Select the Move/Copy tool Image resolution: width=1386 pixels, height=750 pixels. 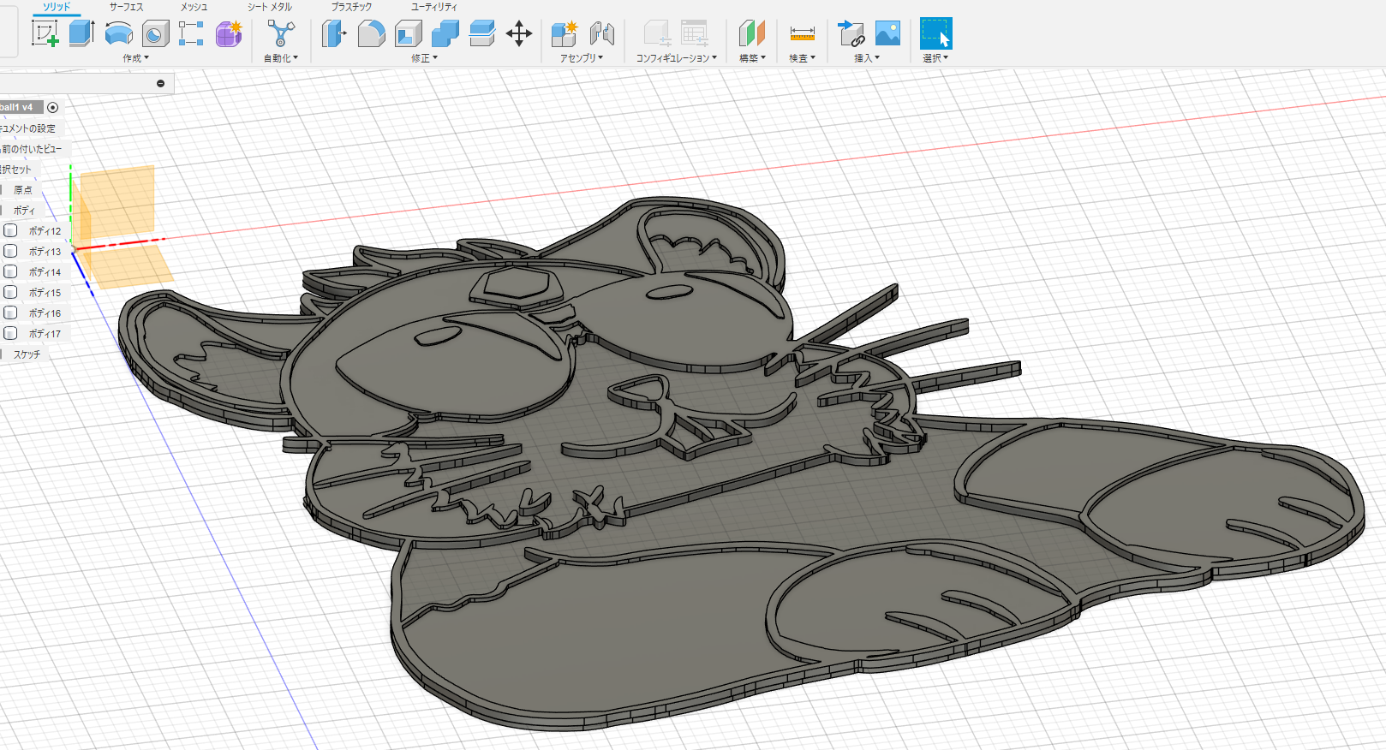519,33
